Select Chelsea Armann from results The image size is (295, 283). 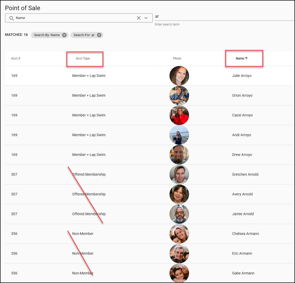click(245, 234)
